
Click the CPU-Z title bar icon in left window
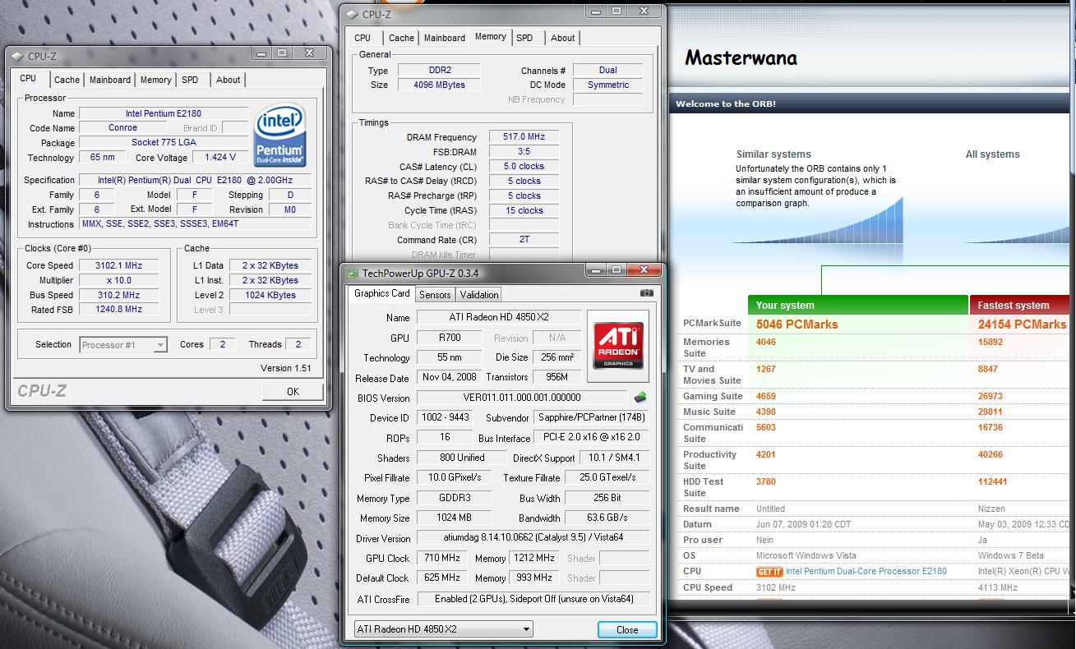pos(18,57)
